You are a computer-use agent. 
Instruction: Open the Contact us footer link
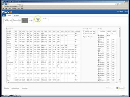pos(6,88)
